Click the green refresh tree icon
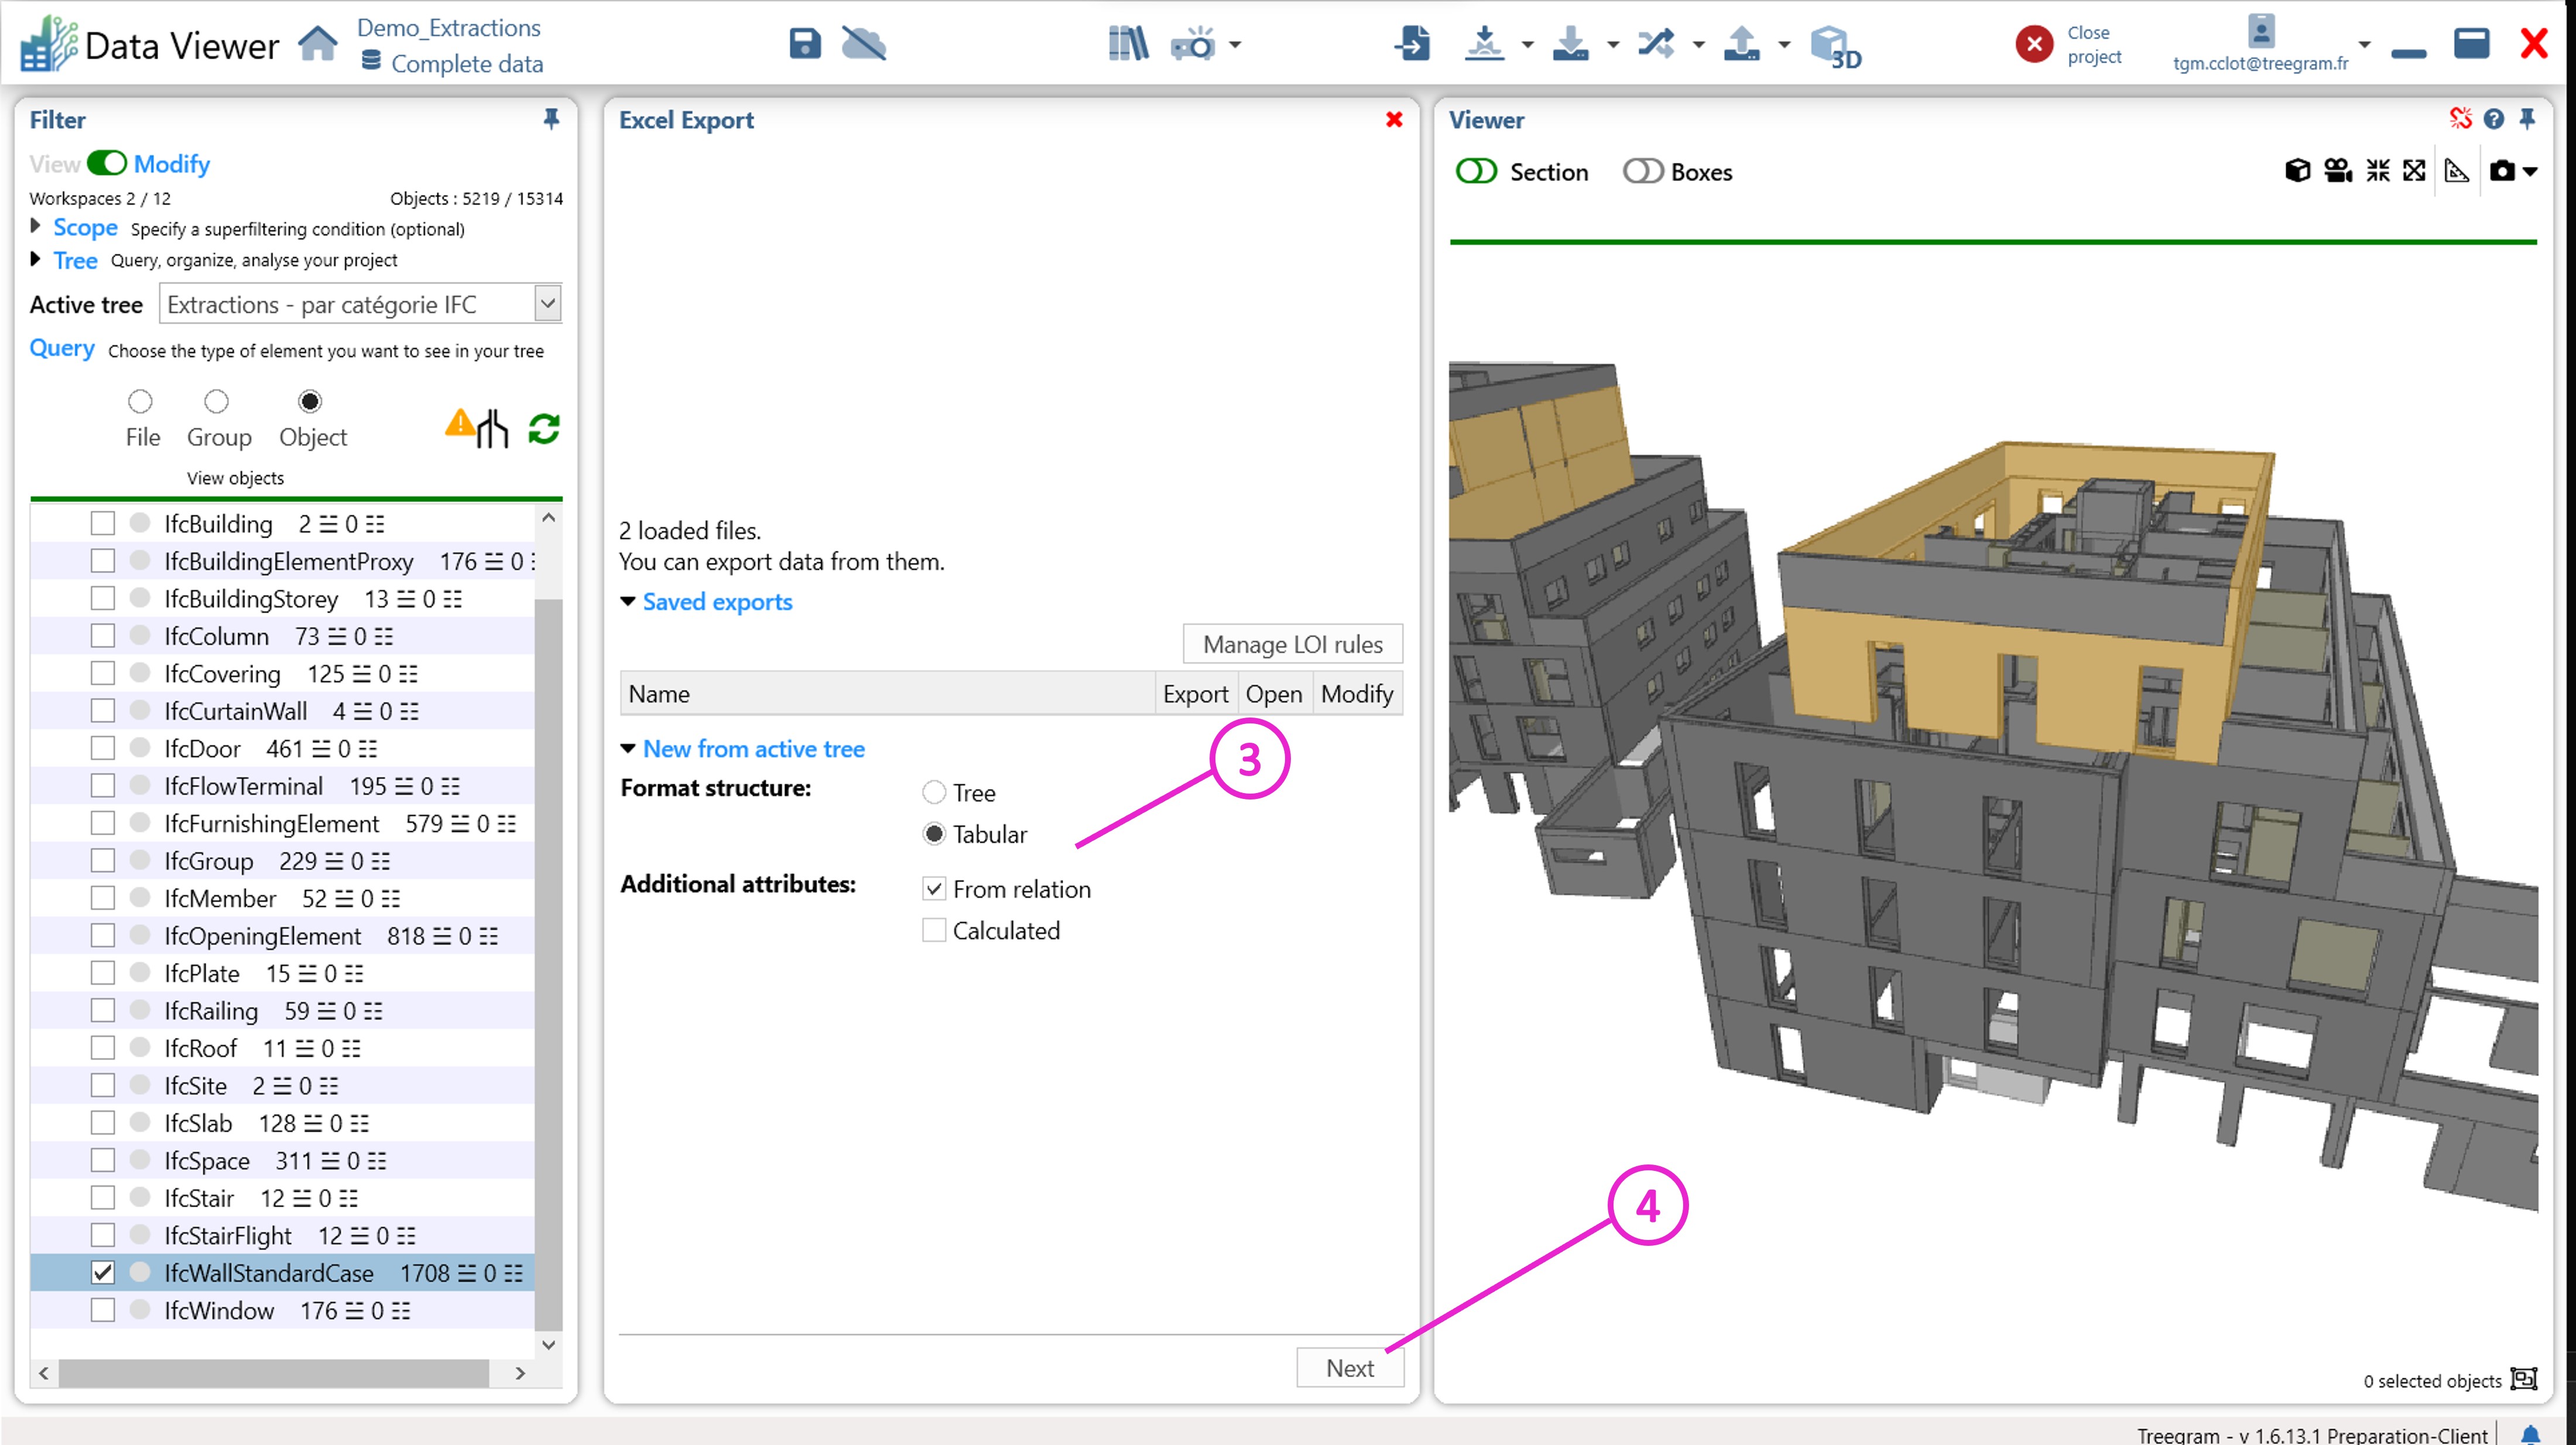Screen dimensions: 2576x1445 [x=544, y=429]
